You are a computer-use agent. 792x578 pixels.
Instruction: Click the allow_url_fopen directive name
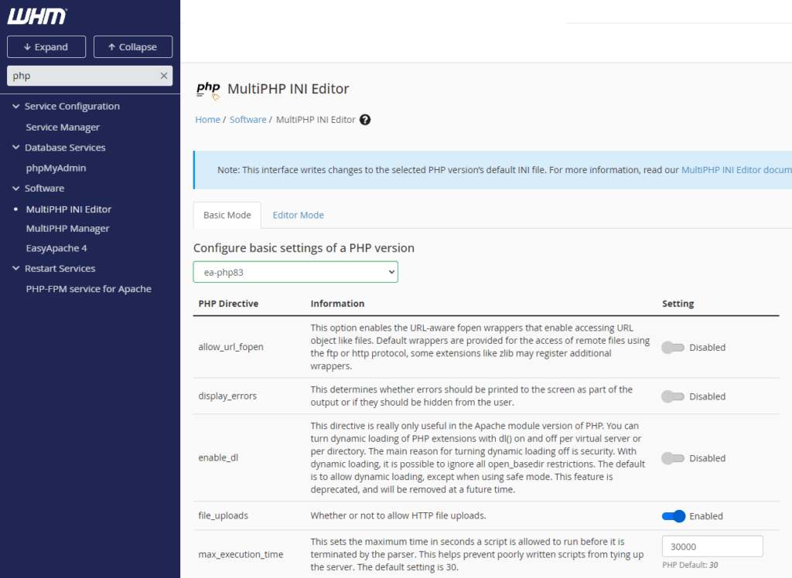coord(230,347)
